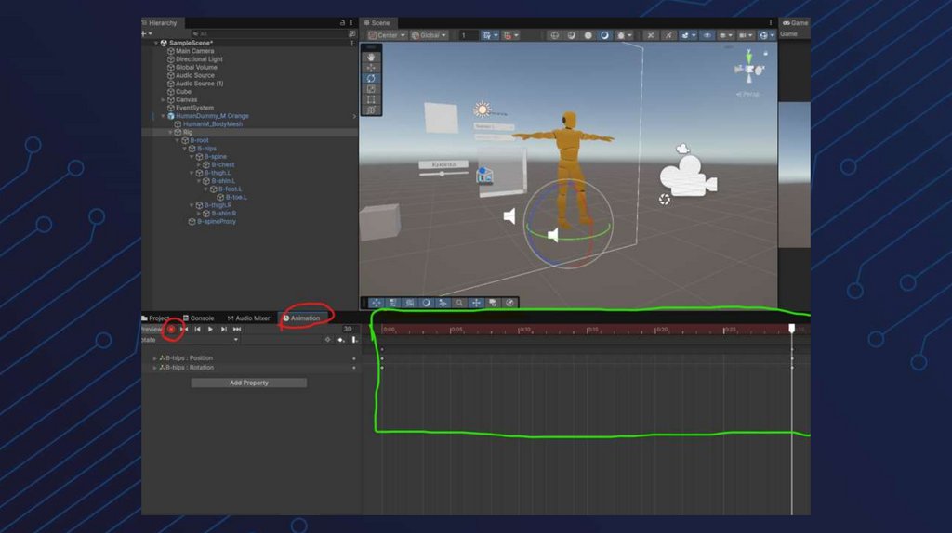Click the Add Property button
Image resolution: width=952 pixels, height=533 pixels.
[x=248, y=383]
